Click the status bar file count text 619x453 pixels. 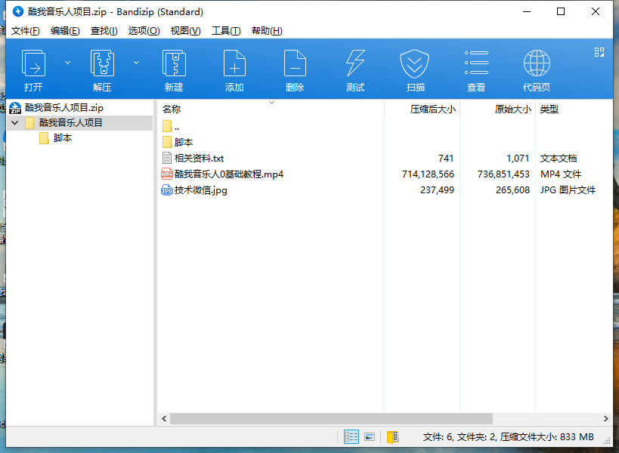(508, 437)
